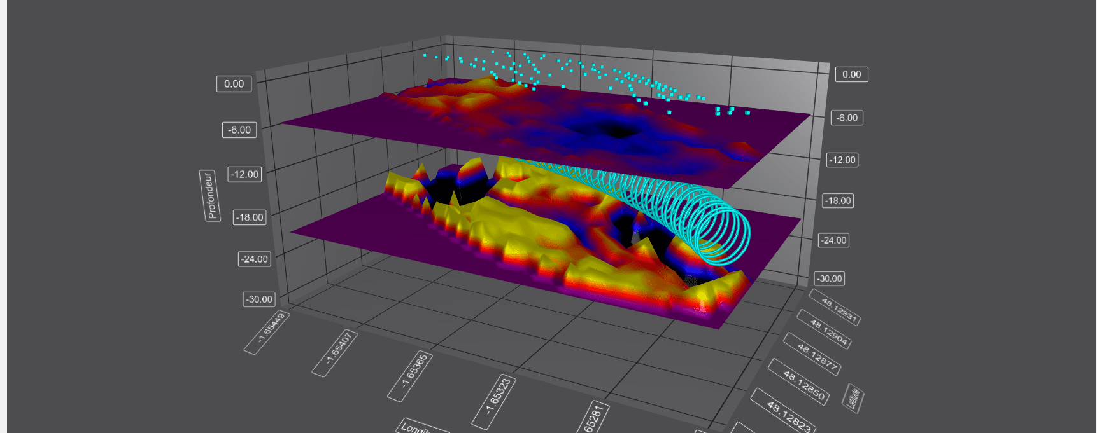Screen dimensions: 1097x433
Task: Click left axis label -24.00
Action: tap(255, 259)
